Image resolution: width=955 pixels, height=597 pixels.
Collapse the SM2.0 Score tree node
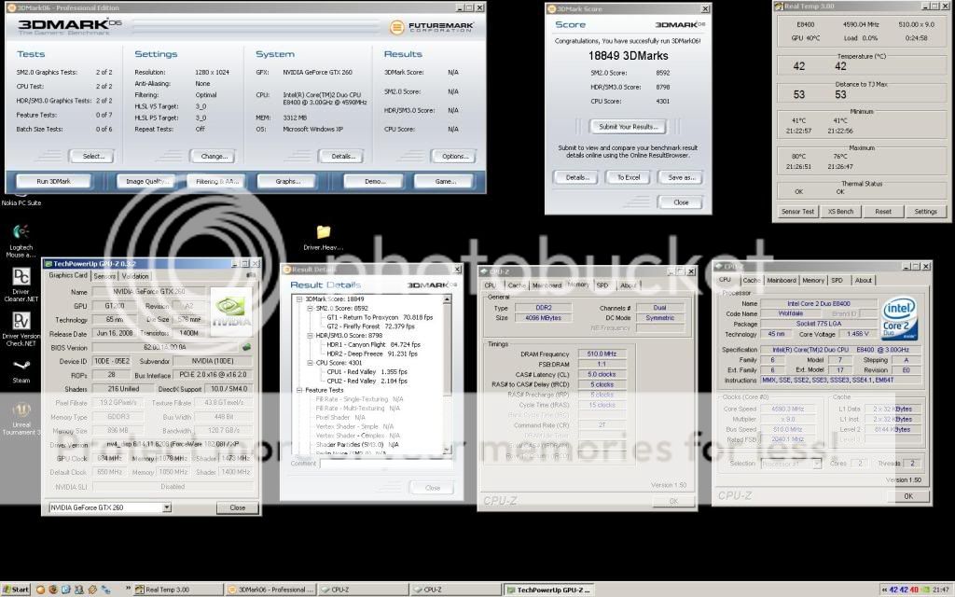(310, 308)
